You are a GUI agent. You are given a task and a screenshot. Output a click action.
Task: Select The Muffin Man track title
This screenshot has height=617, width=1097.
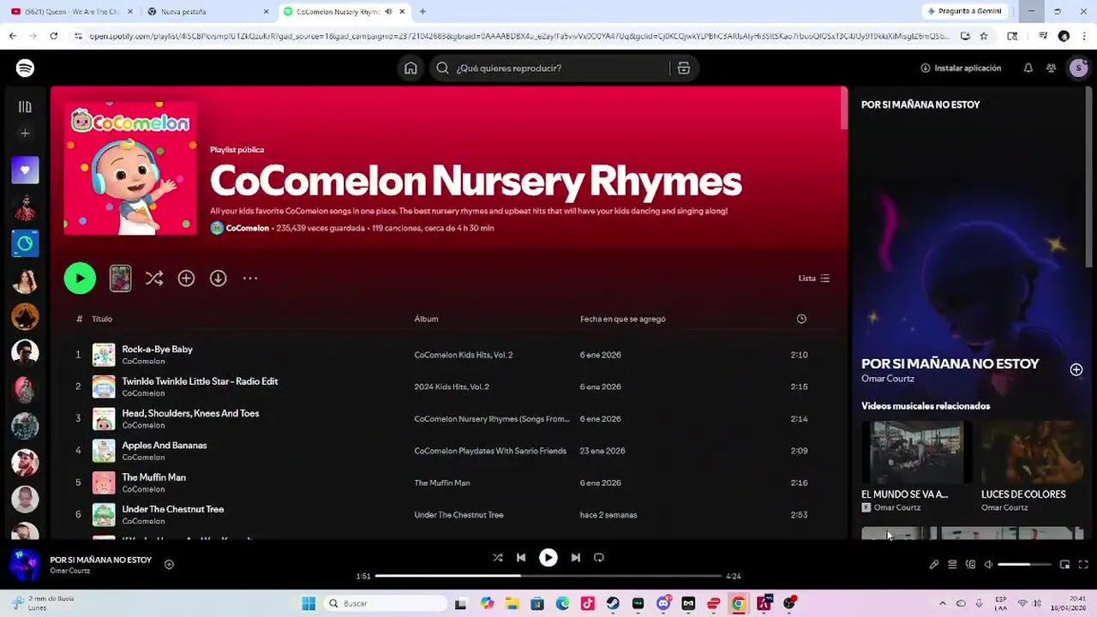click(153, 476)
